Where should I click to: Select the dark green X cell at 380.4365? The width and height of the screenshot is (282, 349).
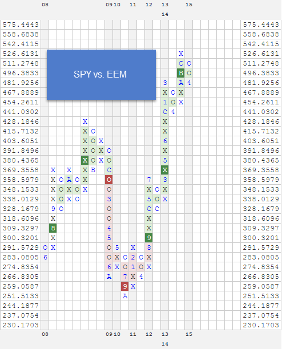pyautogui.click(x=85, y=160)
